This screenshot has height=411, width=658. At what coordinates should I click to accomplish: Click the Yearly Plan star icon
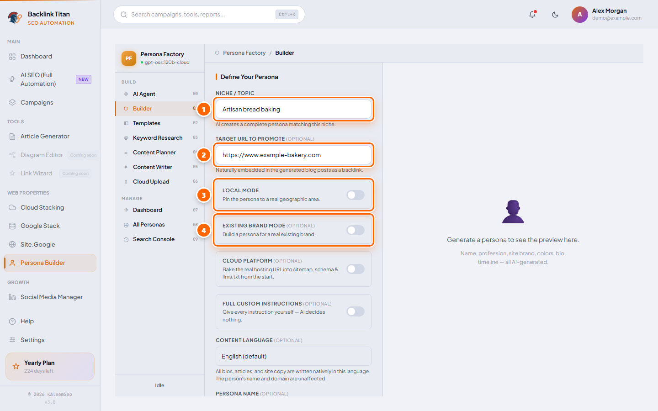[x=16, y=366]
